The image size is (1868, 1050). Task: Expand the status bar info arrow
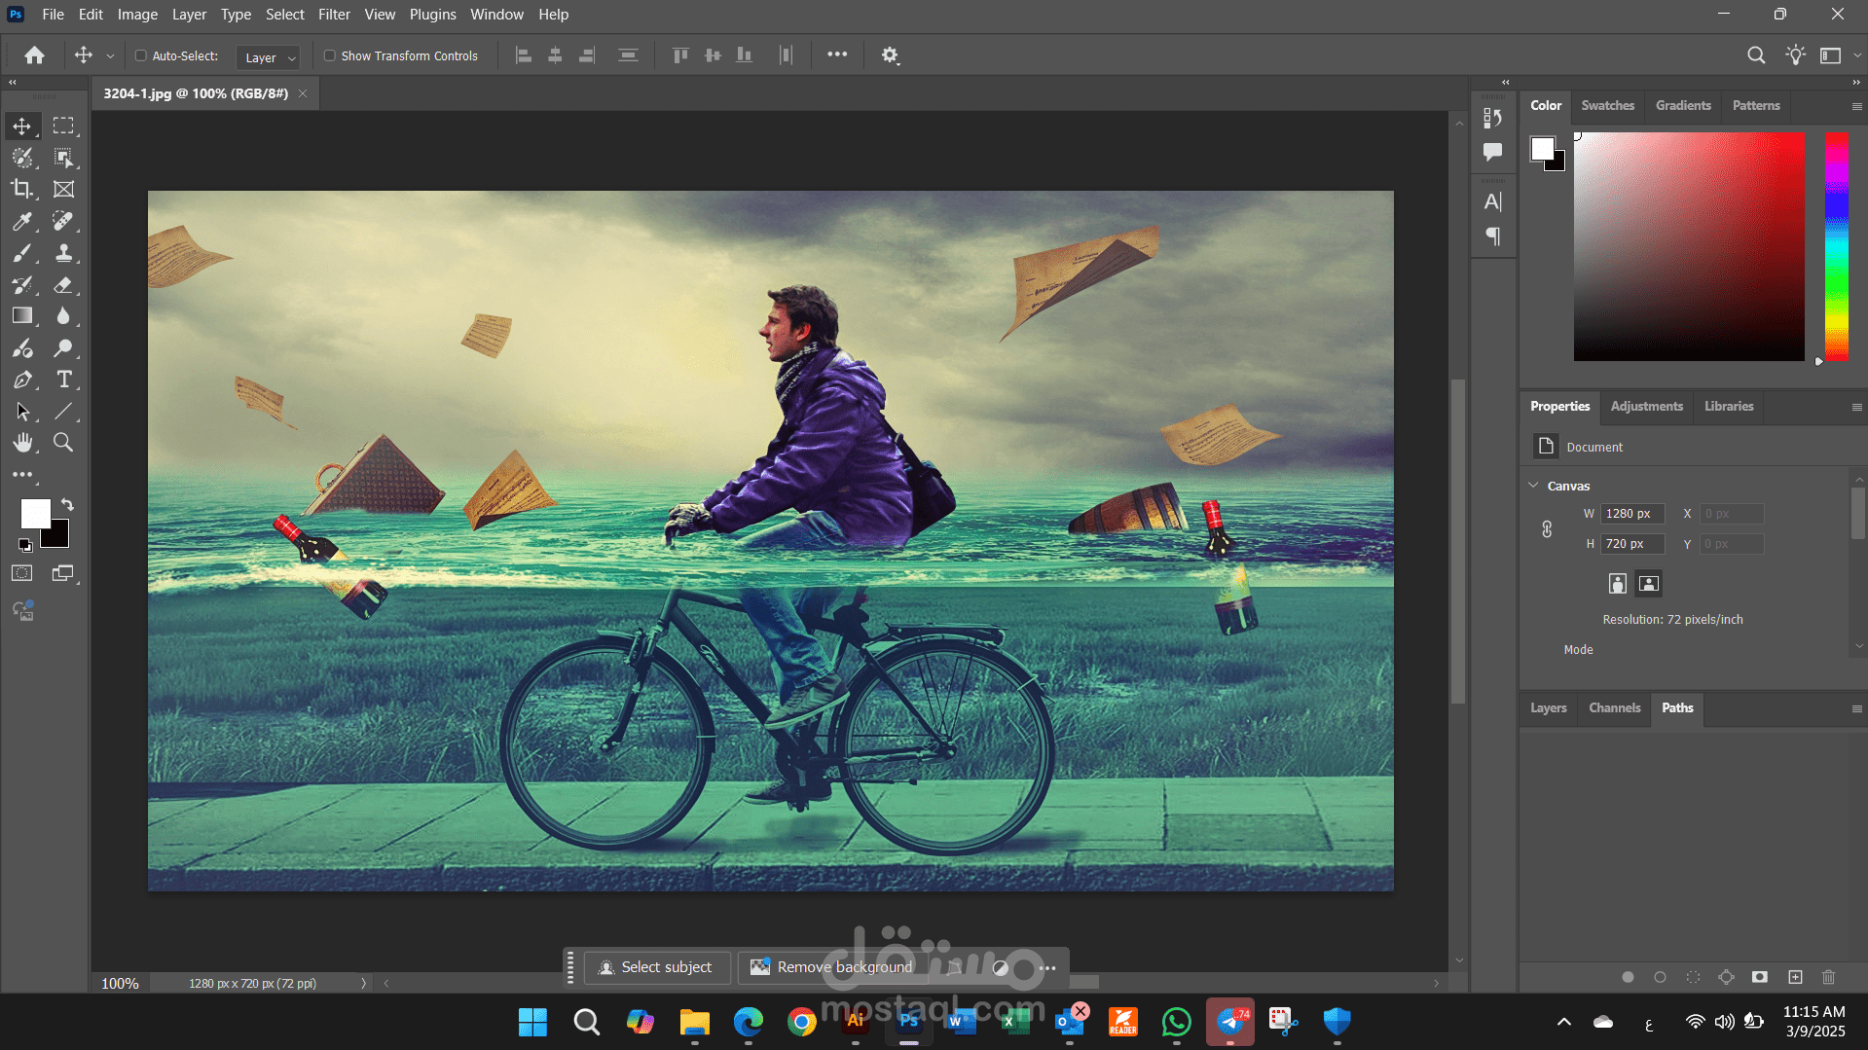pyautogui.click(x=364, y=983)
